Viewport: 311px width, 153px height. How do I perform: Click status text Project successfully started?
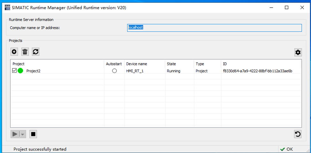pos(40,149)
